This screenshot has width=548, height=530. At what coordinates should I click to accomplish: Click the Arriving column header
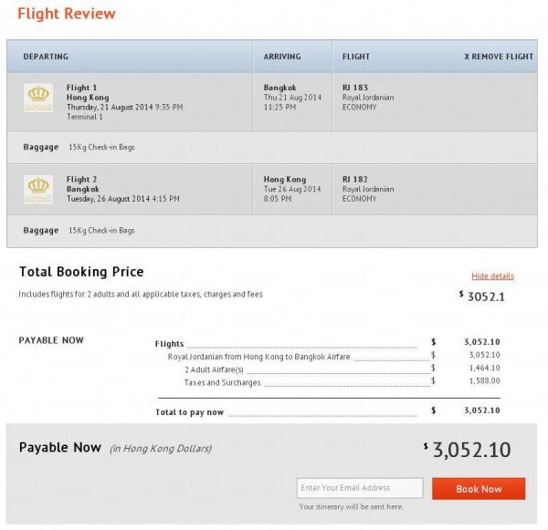[282, 57]
